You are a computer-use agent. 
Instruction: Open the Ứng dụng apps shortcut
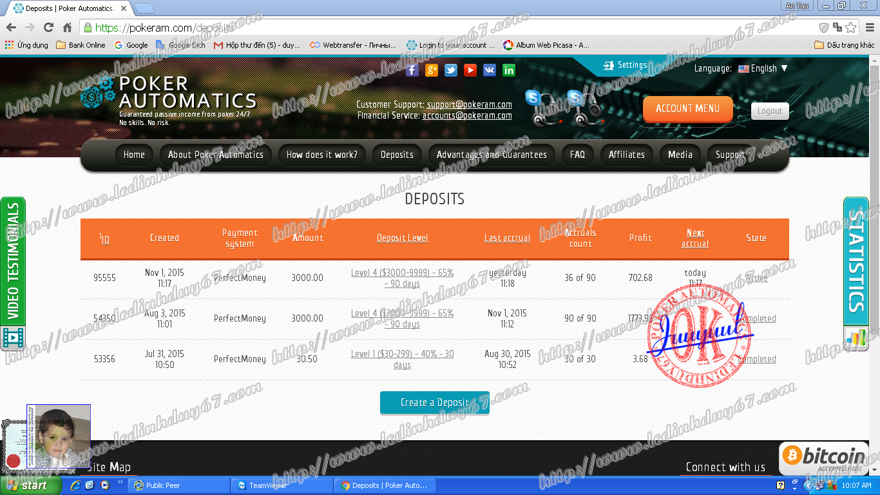click(x=26, y=45)
